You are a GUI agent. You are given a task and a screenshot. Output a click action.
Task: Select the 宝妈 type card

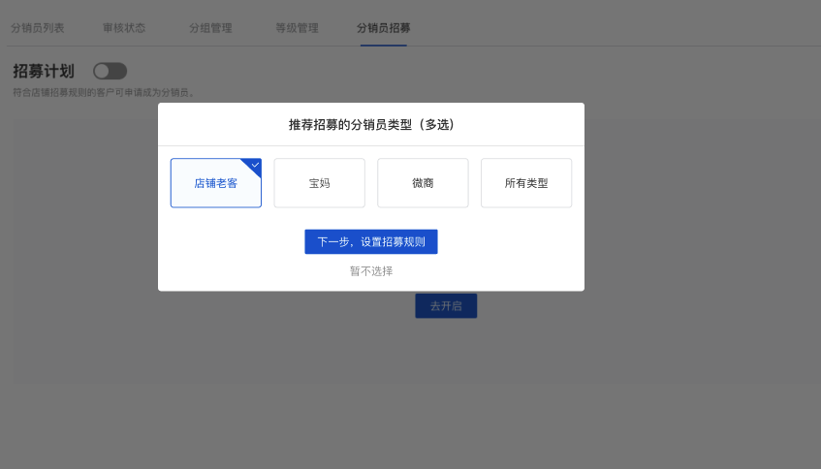coord(320,183)
